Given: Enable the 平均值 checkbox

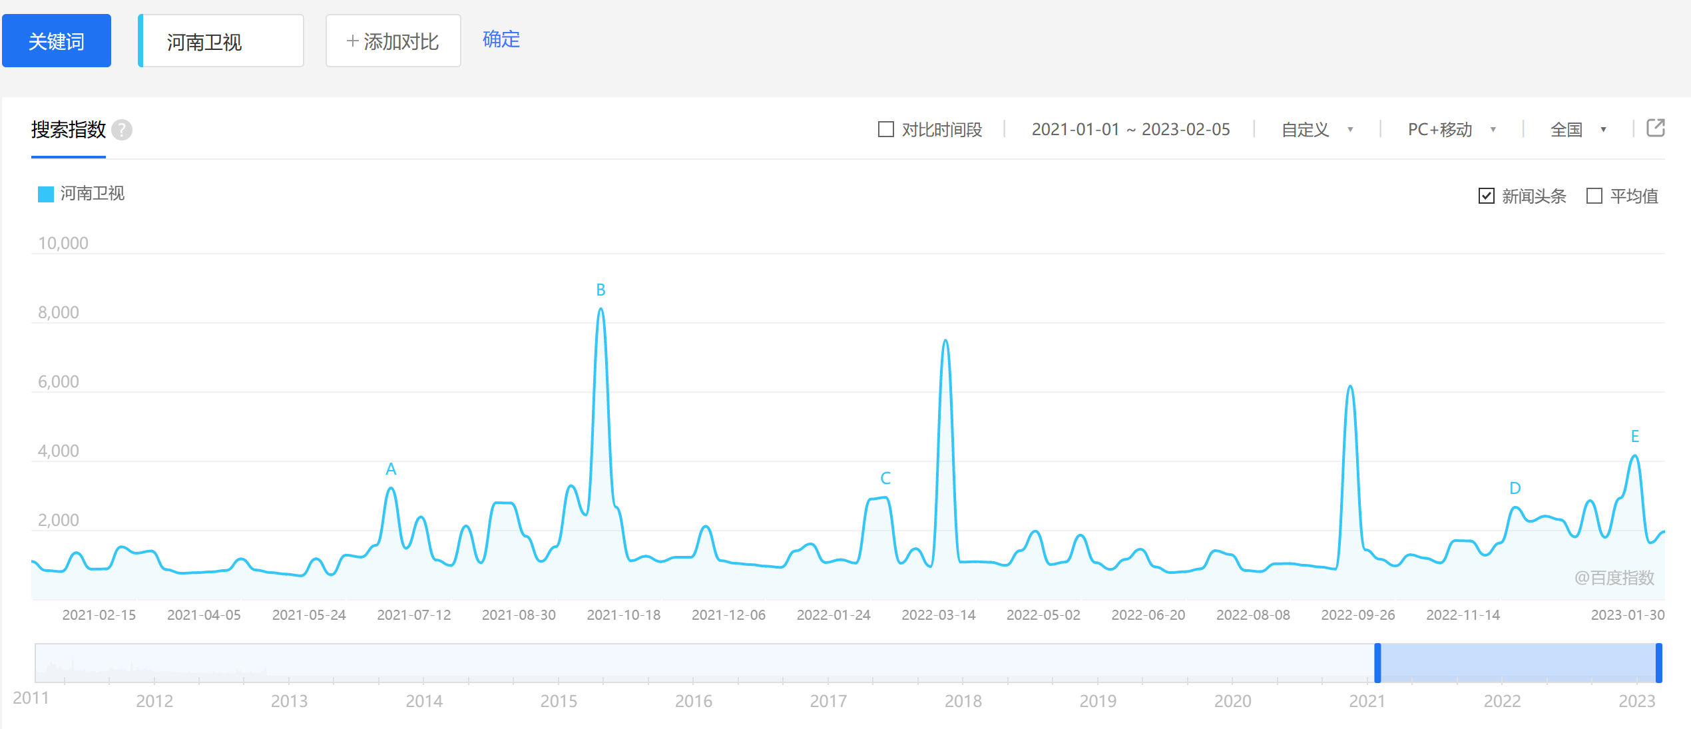Looking at the screenshot, I should tap(1594, 196).
